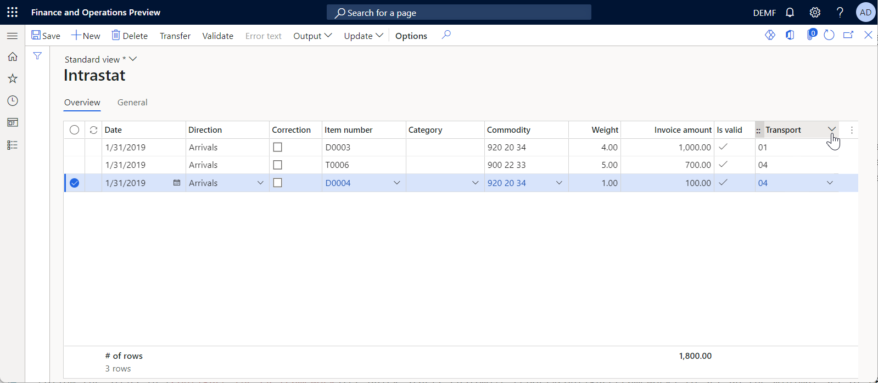
Task: Switch to the Overview tab
Action: (x=82, y=103)
